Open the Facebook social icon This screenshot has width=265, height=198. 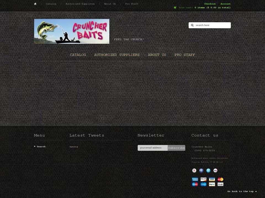pos(201,170)
